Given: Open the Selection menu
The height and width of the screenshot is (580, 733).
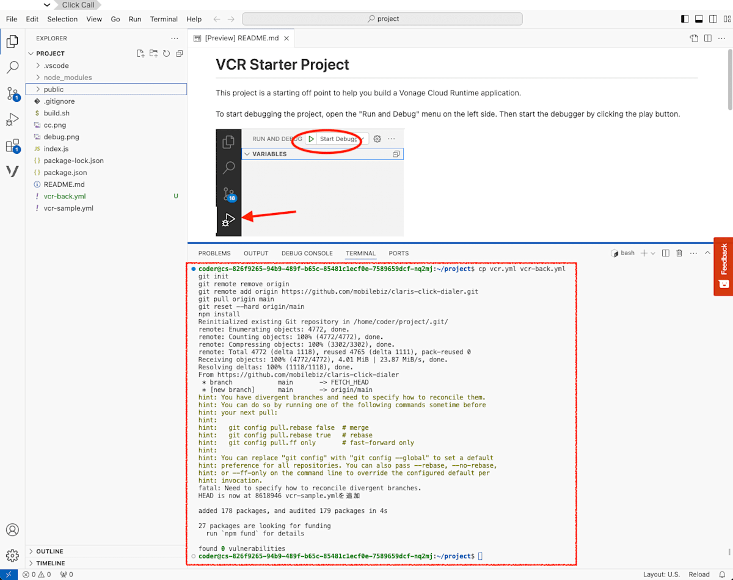Looking at the screenshot, I should (x=62, y=19).
